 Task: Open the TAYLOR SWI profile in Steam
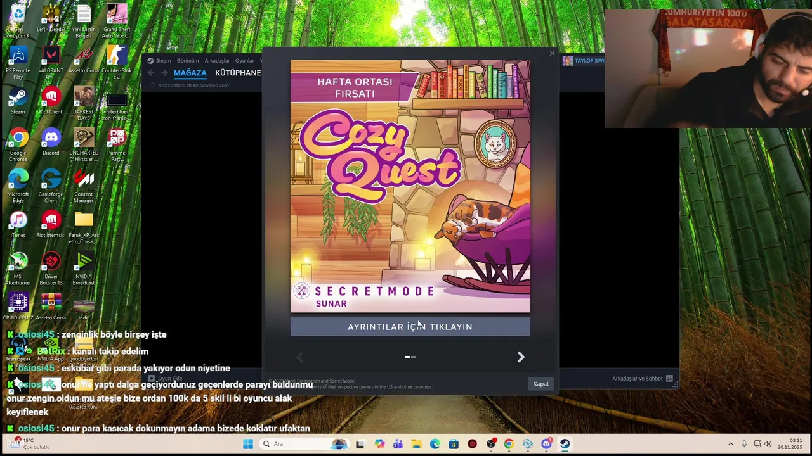[584, 61]
